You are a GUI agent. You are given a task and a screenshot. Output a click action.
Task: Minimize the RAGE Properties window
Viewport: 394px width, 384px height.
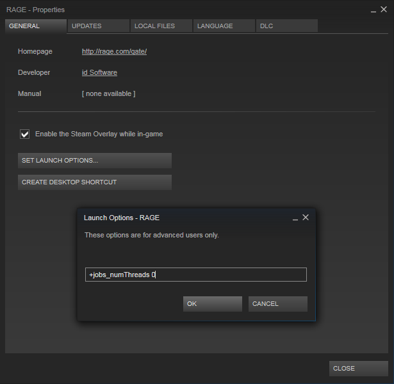click(x=373, y=11)
